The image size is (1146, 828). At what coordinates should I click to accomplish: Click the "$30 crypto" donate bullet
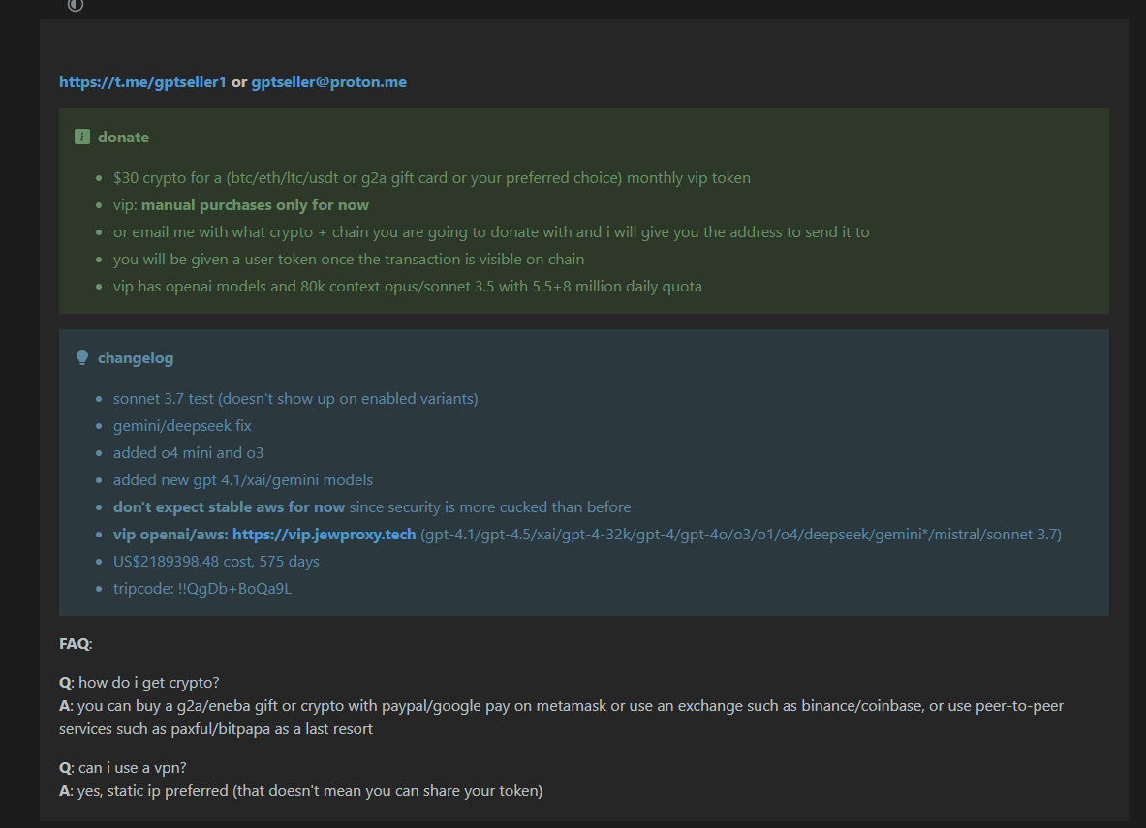point(432,178)
